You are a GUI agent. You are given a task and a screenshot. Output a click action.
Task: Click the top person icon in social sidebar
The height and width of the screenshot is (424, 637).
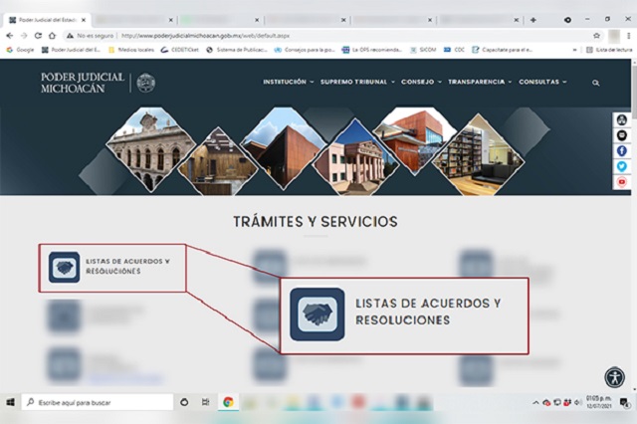pos(621,119)
